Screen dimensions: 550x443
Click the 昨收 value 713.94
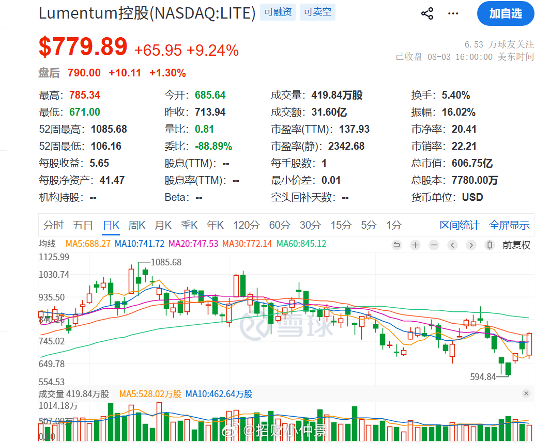click(210, 112)
